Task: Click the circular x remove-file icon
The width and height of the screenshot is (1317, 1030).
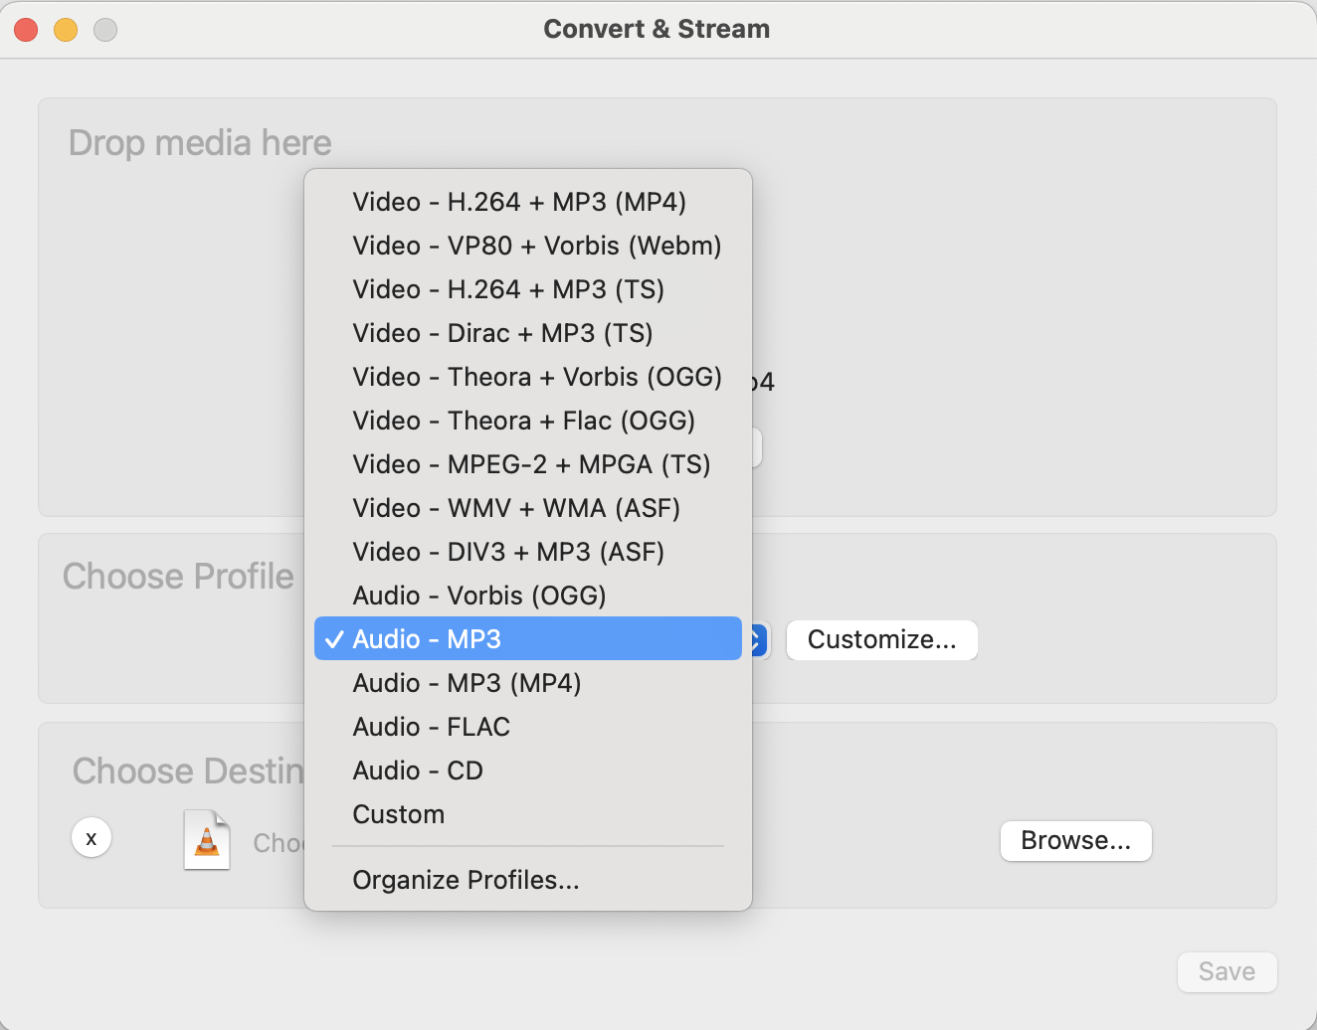Action: coord(91,837)
